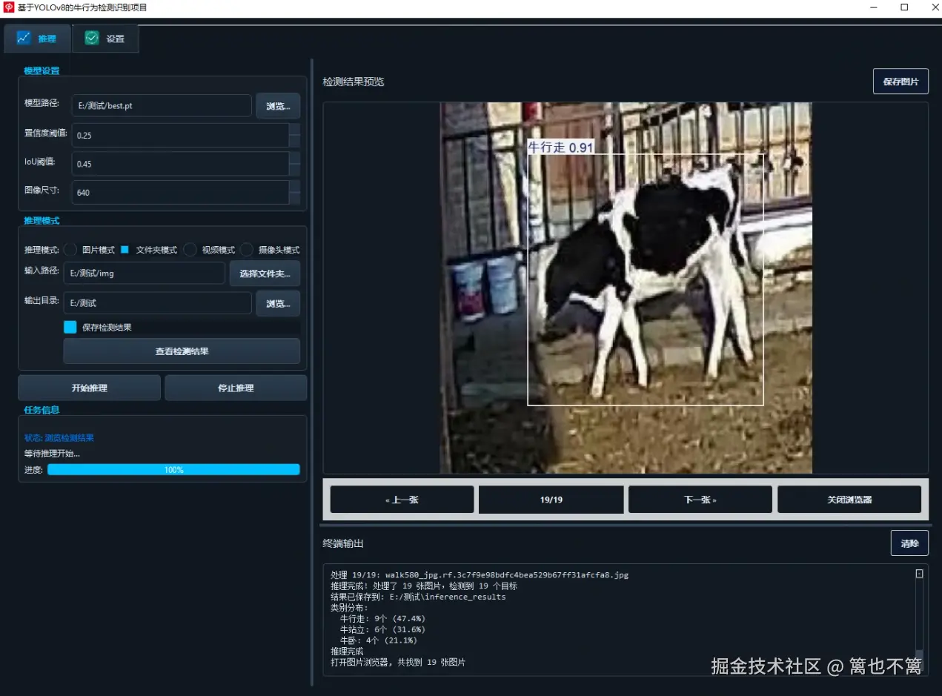Image resolution: width=942 pixels, height=696 pixels.
Task: Clear terminal output with 清除
Action: pos(909,543)
